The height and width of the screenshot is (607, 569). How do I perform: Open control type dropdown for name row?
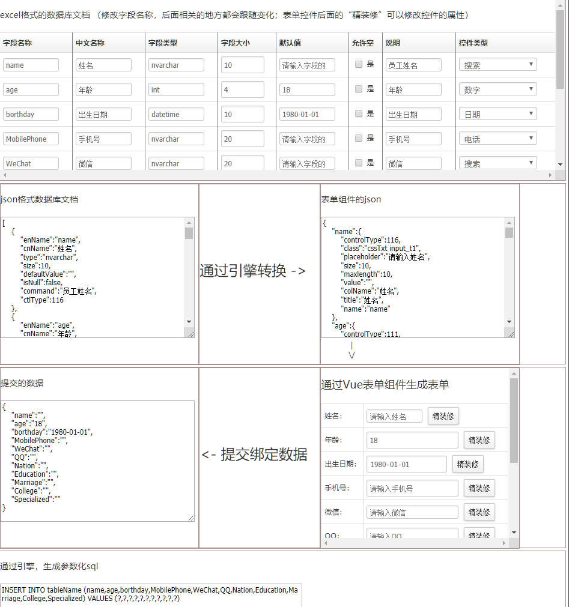pyautogui.click(x=497, y=65)
